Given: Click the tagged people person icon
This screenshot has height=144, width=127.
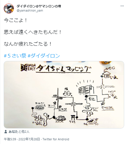Looking at the screenshot, I should [6, 132].
